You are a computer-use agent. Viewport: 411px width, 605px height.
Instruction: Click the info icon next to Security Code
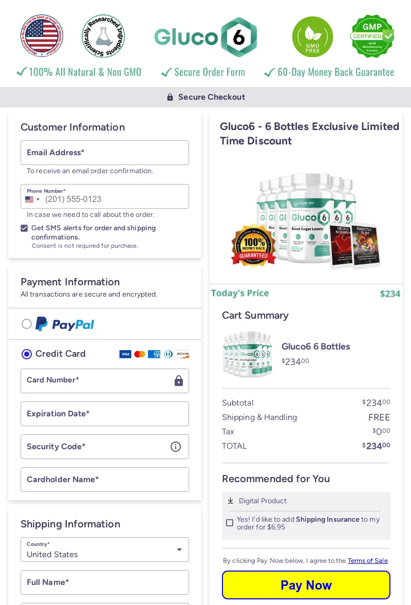(176, 447)
